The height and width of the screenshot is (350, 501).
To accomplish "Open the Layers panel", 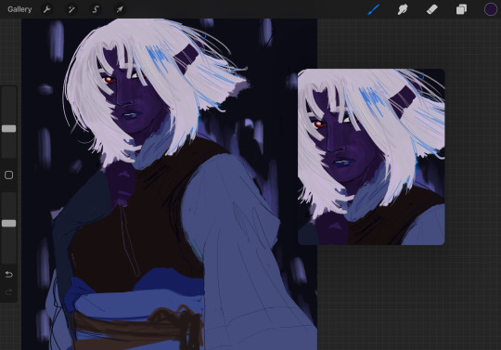I will (x=461, y=9).
